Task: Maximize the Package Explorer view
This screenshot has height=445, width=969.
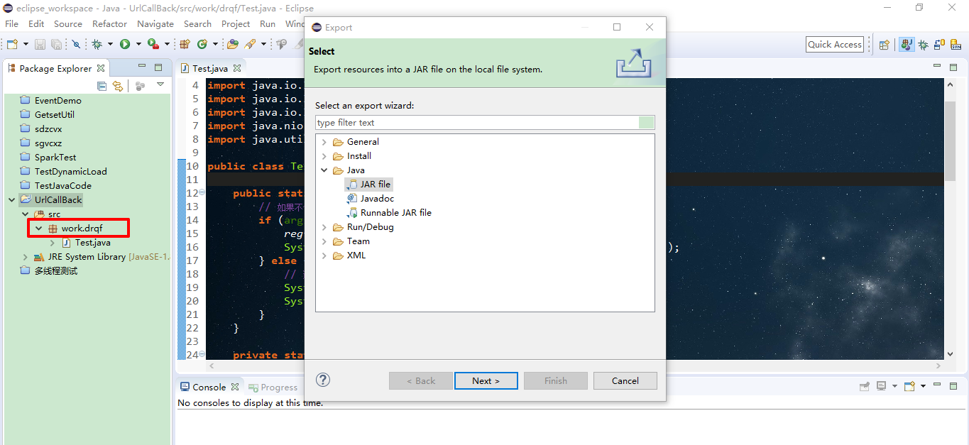Action: coord(158,68)
